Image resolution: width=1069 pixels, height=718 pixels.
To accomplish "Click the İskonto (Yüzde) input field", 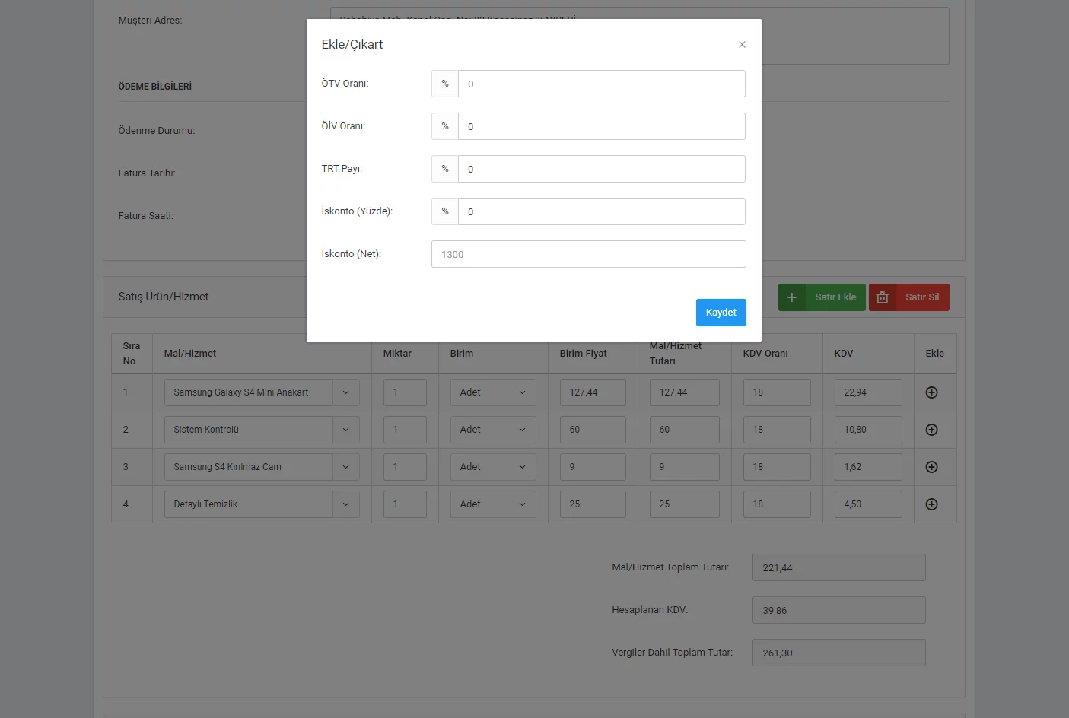I will (601, 211).
